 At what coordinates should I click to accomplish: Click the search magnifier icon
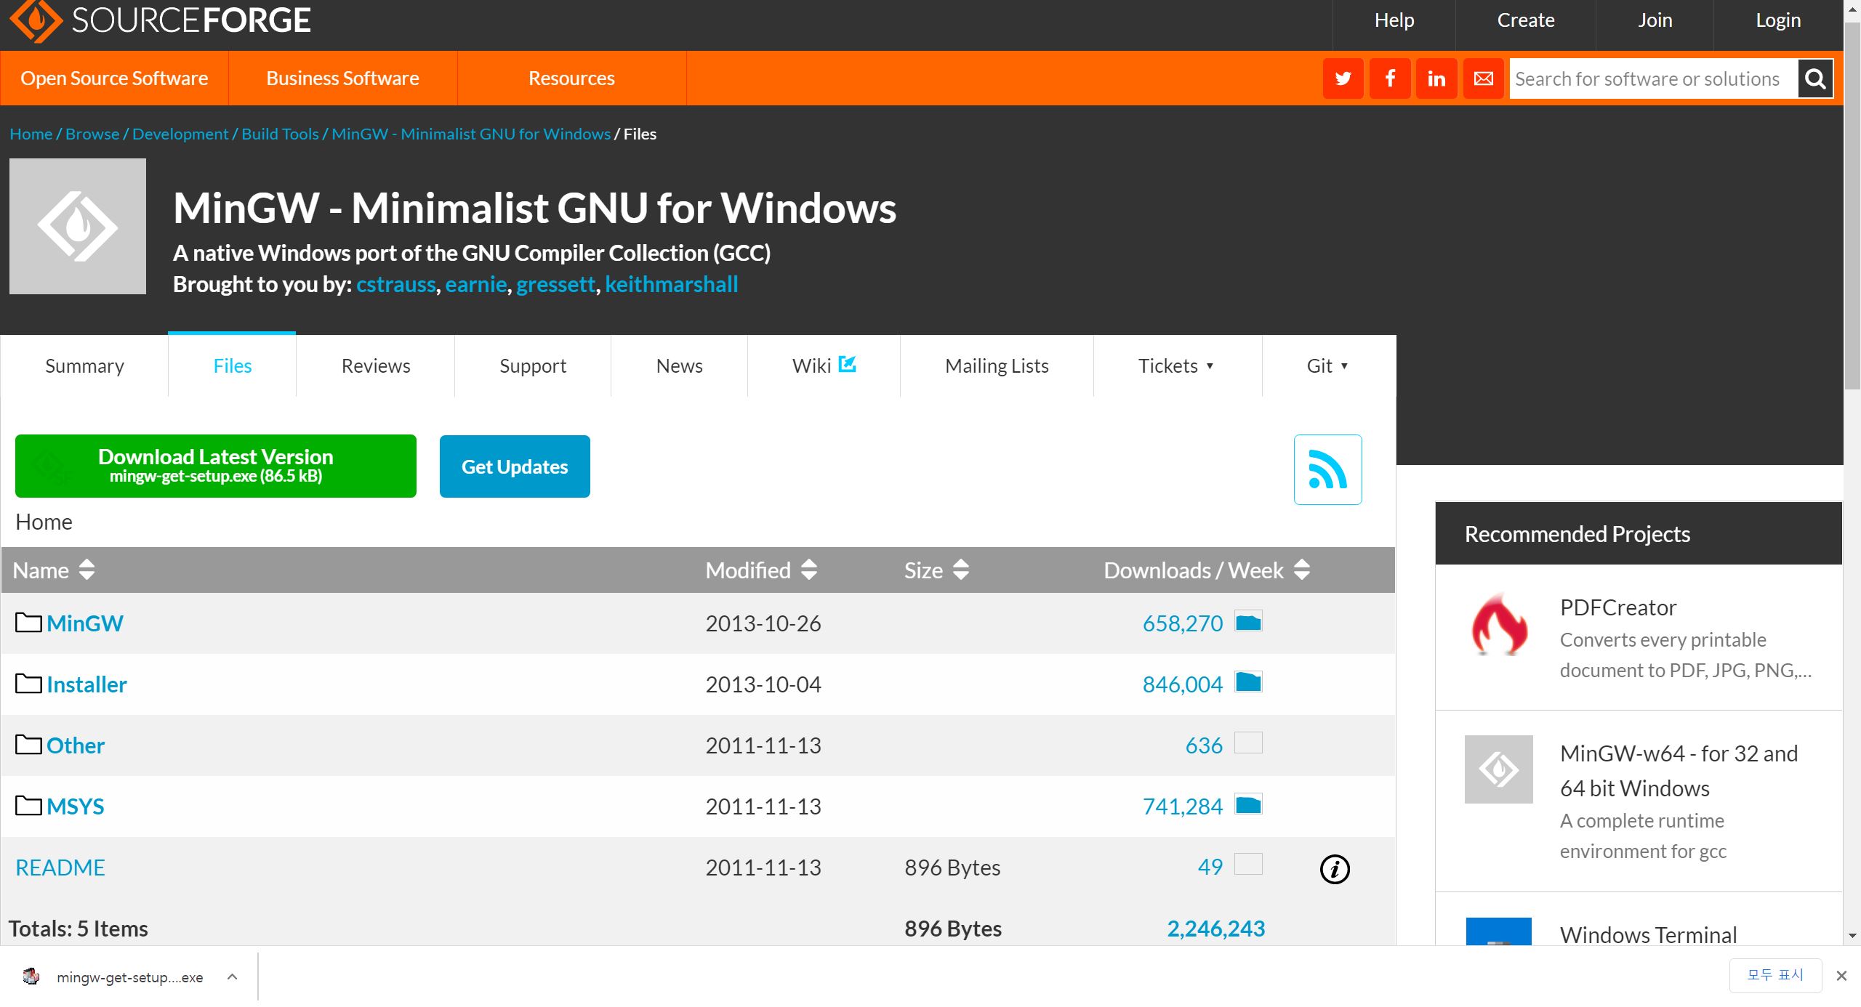tap(1815, 78)
